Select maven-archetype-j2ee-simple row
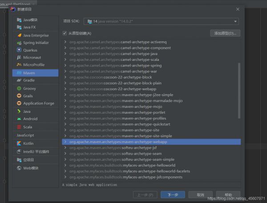Screen dimensions: 267x203 click(151, 95)
